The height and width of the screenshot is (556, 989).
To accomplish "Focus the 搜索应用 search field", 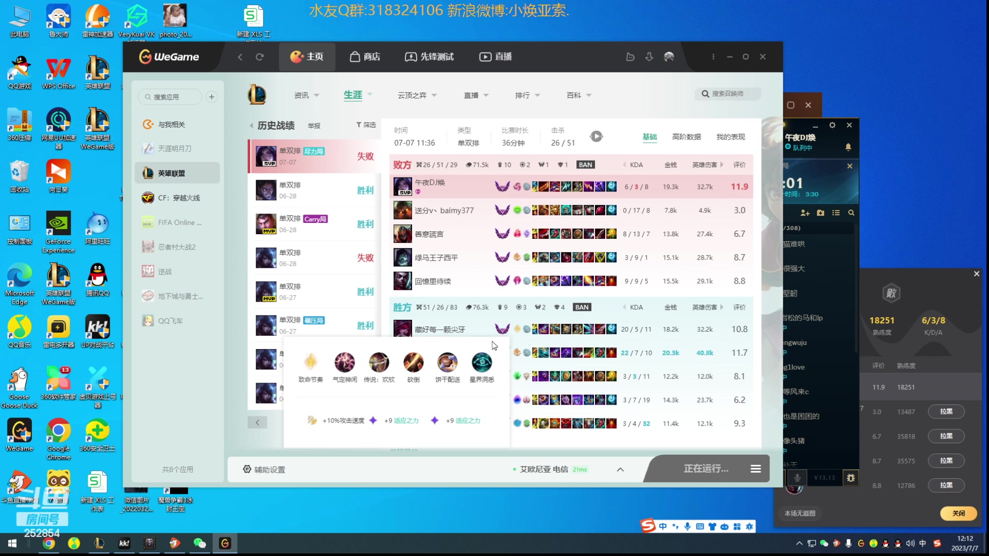I will click(x=170, y=97).
